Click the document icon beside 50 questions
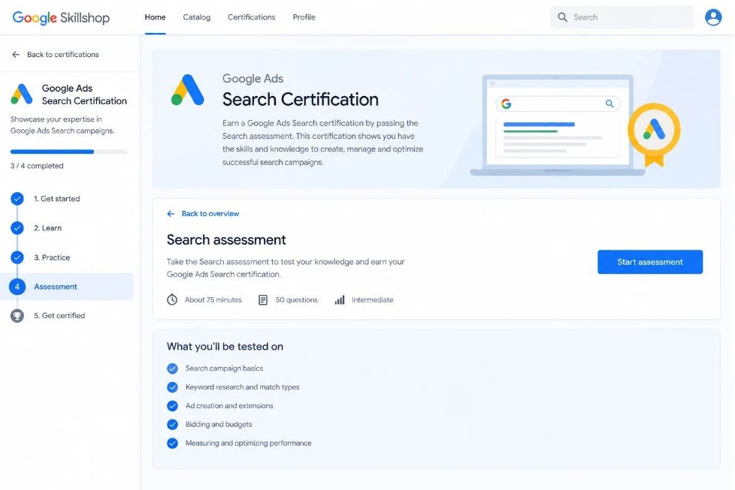735x490 pixels. 263,300
